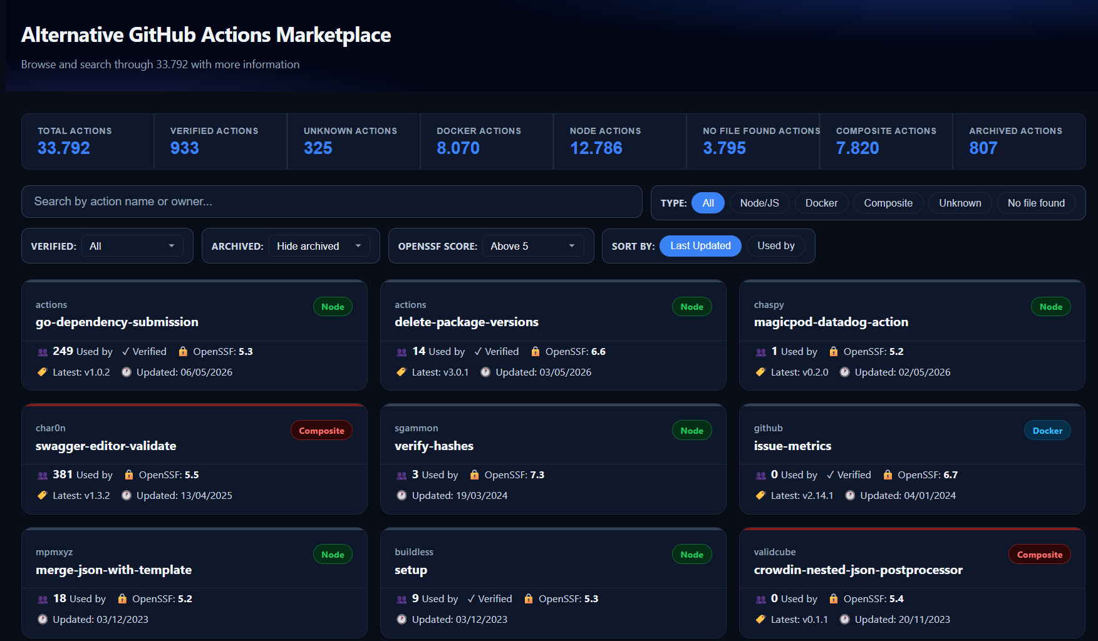Image resolution: width=1098 pixels, height=641 pixels.
Task: Click owner name validcube
Action: pos(775,552)
